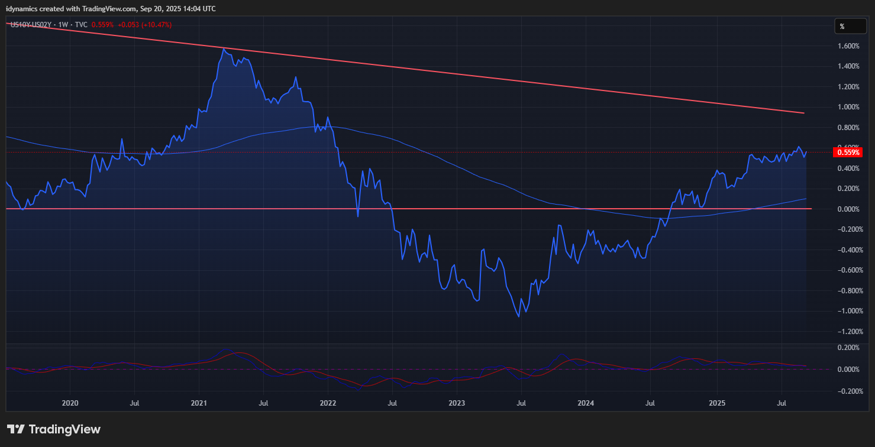Click the 2020 label on time axis

point(70,403)
